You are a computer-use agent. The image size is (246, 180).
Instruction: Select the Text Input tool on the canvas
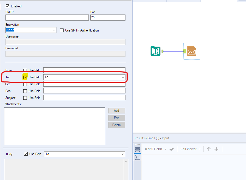tap(155, 51)
